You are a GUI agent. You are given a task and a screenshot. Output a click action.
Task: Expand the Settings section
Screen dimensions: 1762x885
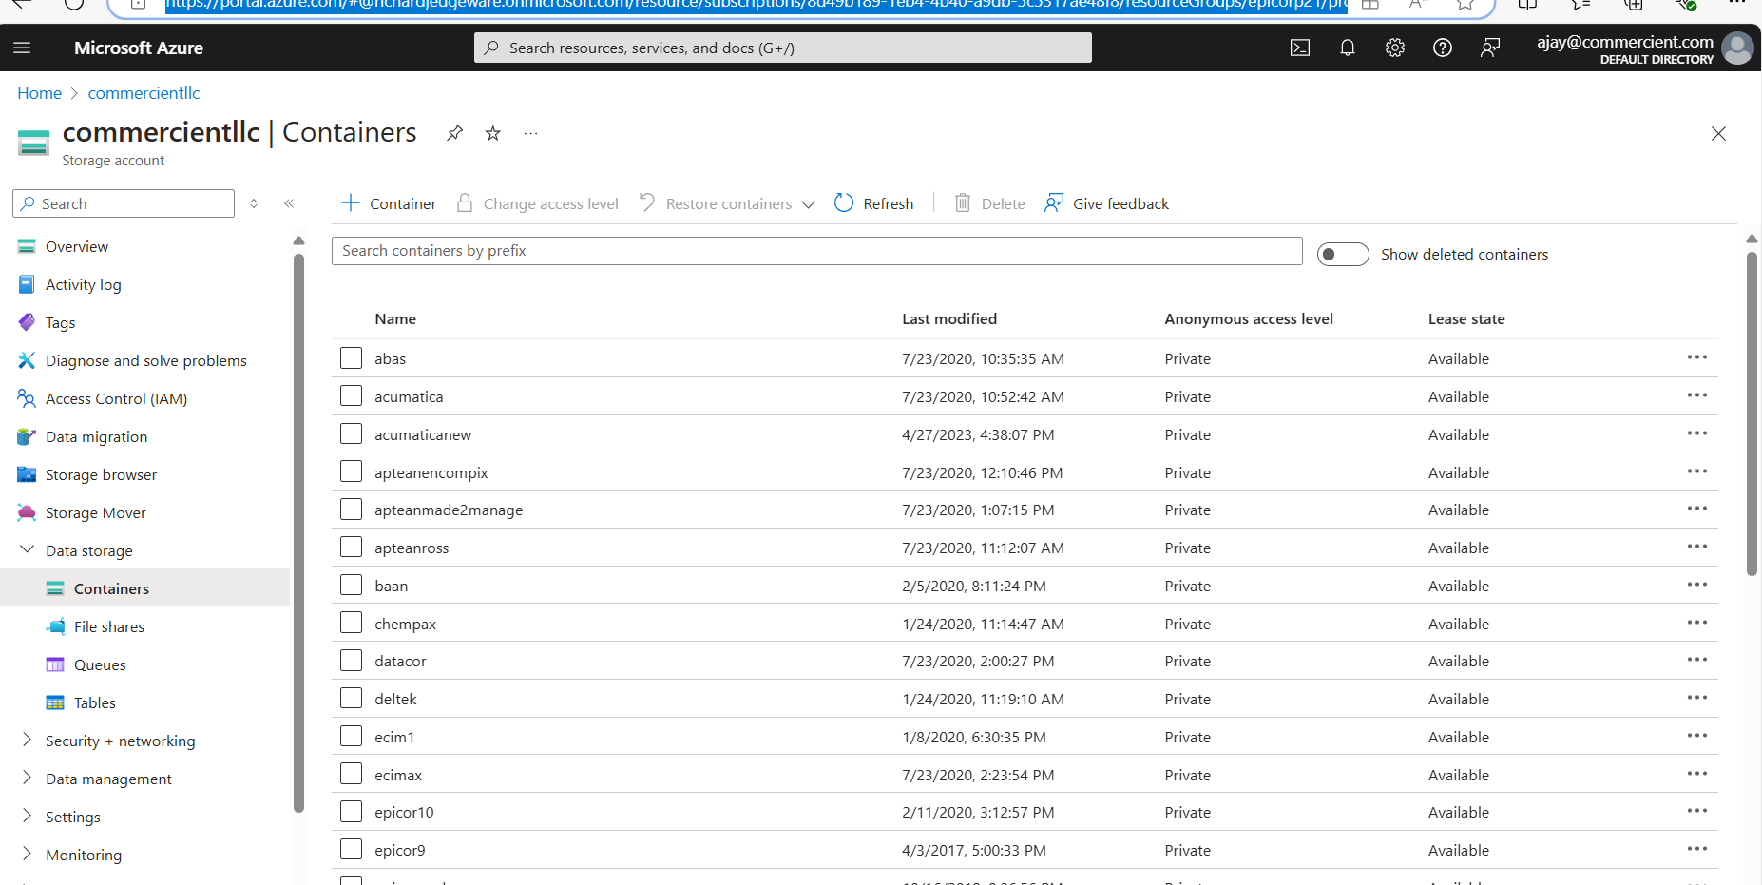pyautogui.click(x=27, y=817)
